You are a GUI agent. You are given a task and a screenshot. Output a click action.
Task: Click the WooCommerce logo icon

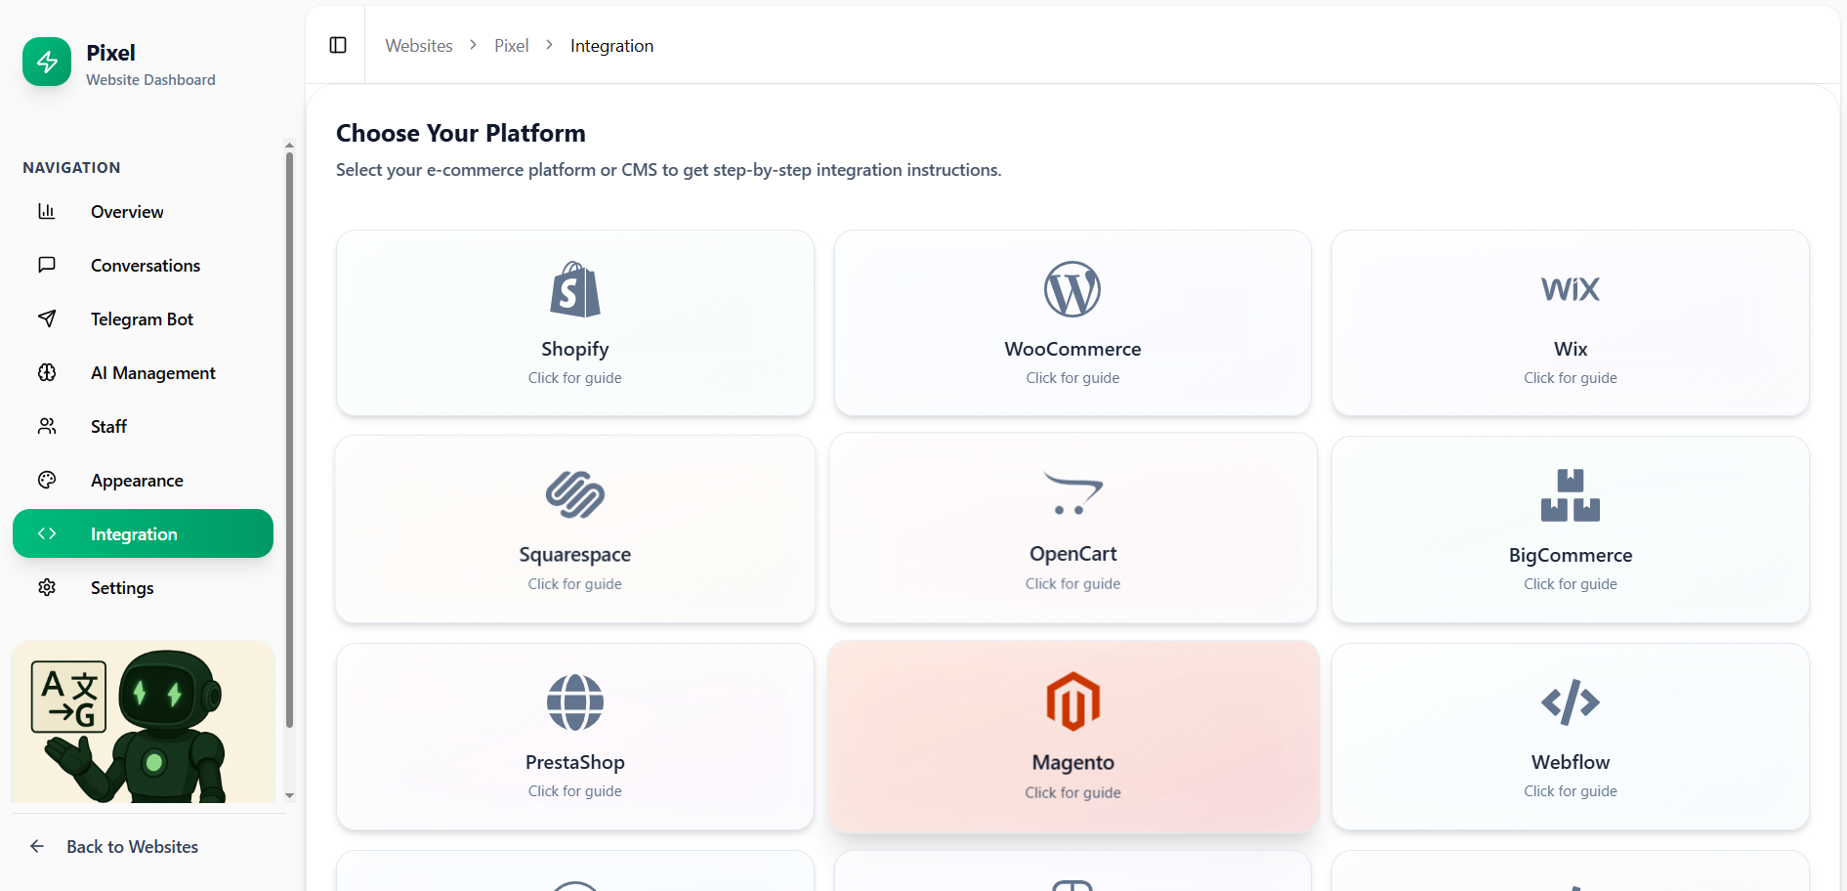coord(1071,289)
